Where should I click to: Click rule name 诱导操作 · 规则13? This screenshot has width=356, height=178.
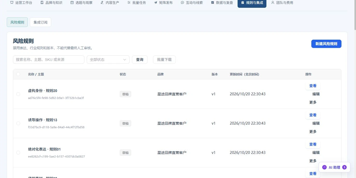pos(43,120)
